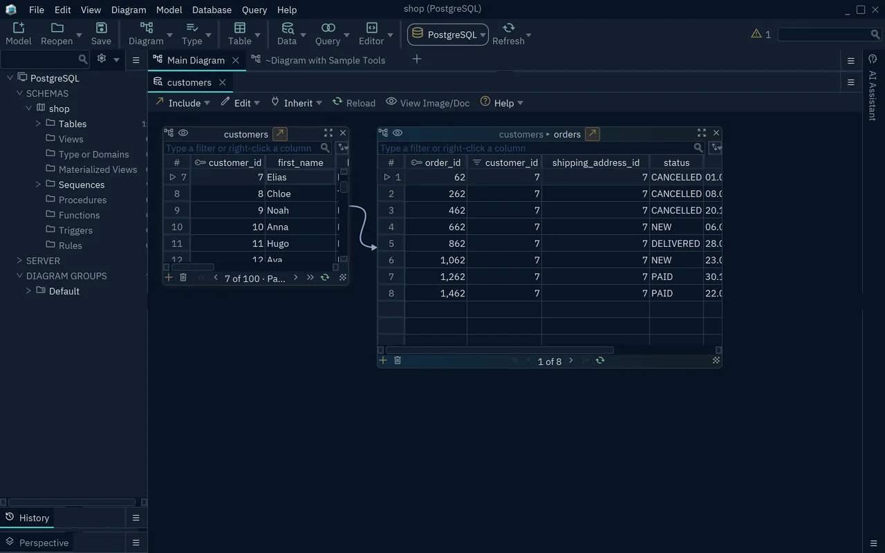Click the Query toolbar icon
Image resolution: width=885 pixels, height=553 pixels.
coord(328,28)
